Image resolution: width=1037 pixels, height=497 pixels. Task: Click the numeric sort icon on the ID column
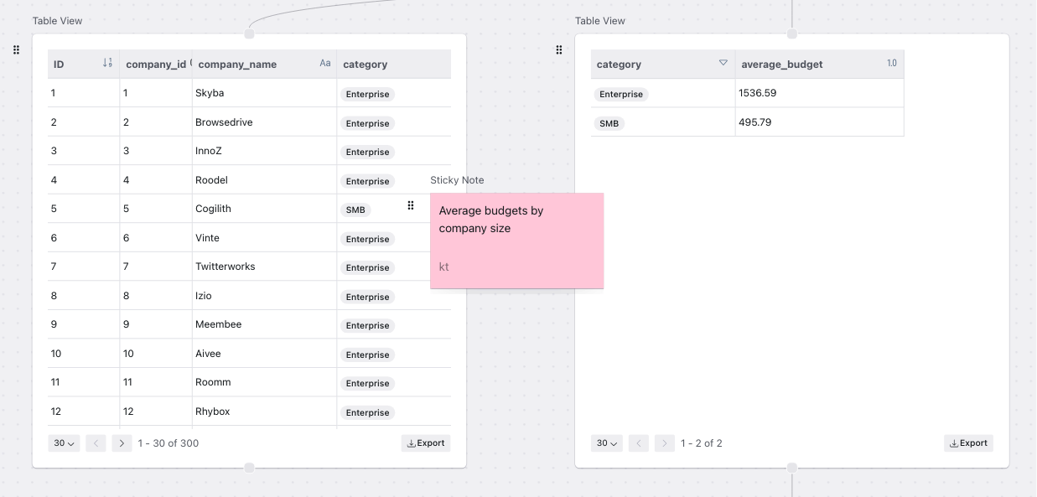click(108, 63)
